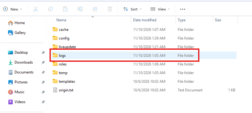Click the pin icon beside Music

(x=43, y=92)
